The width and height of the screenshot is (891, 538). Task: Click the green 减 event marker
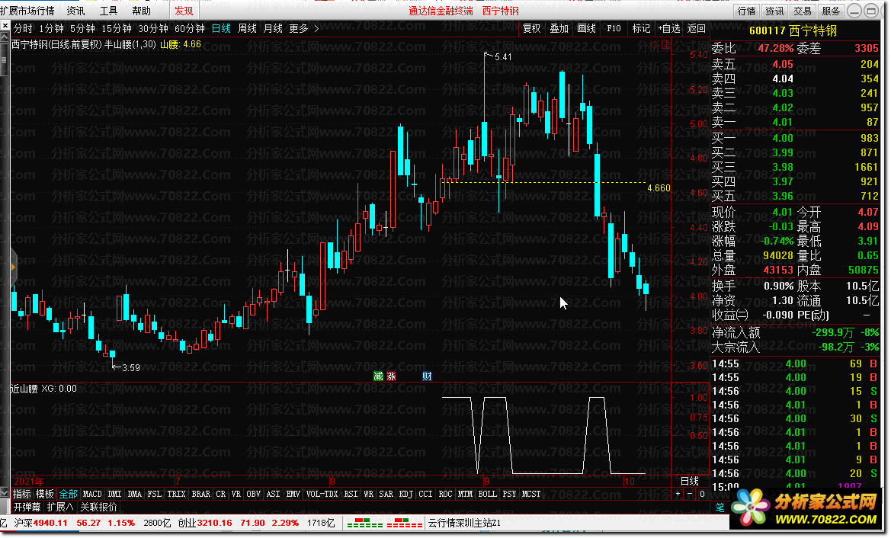379,376
